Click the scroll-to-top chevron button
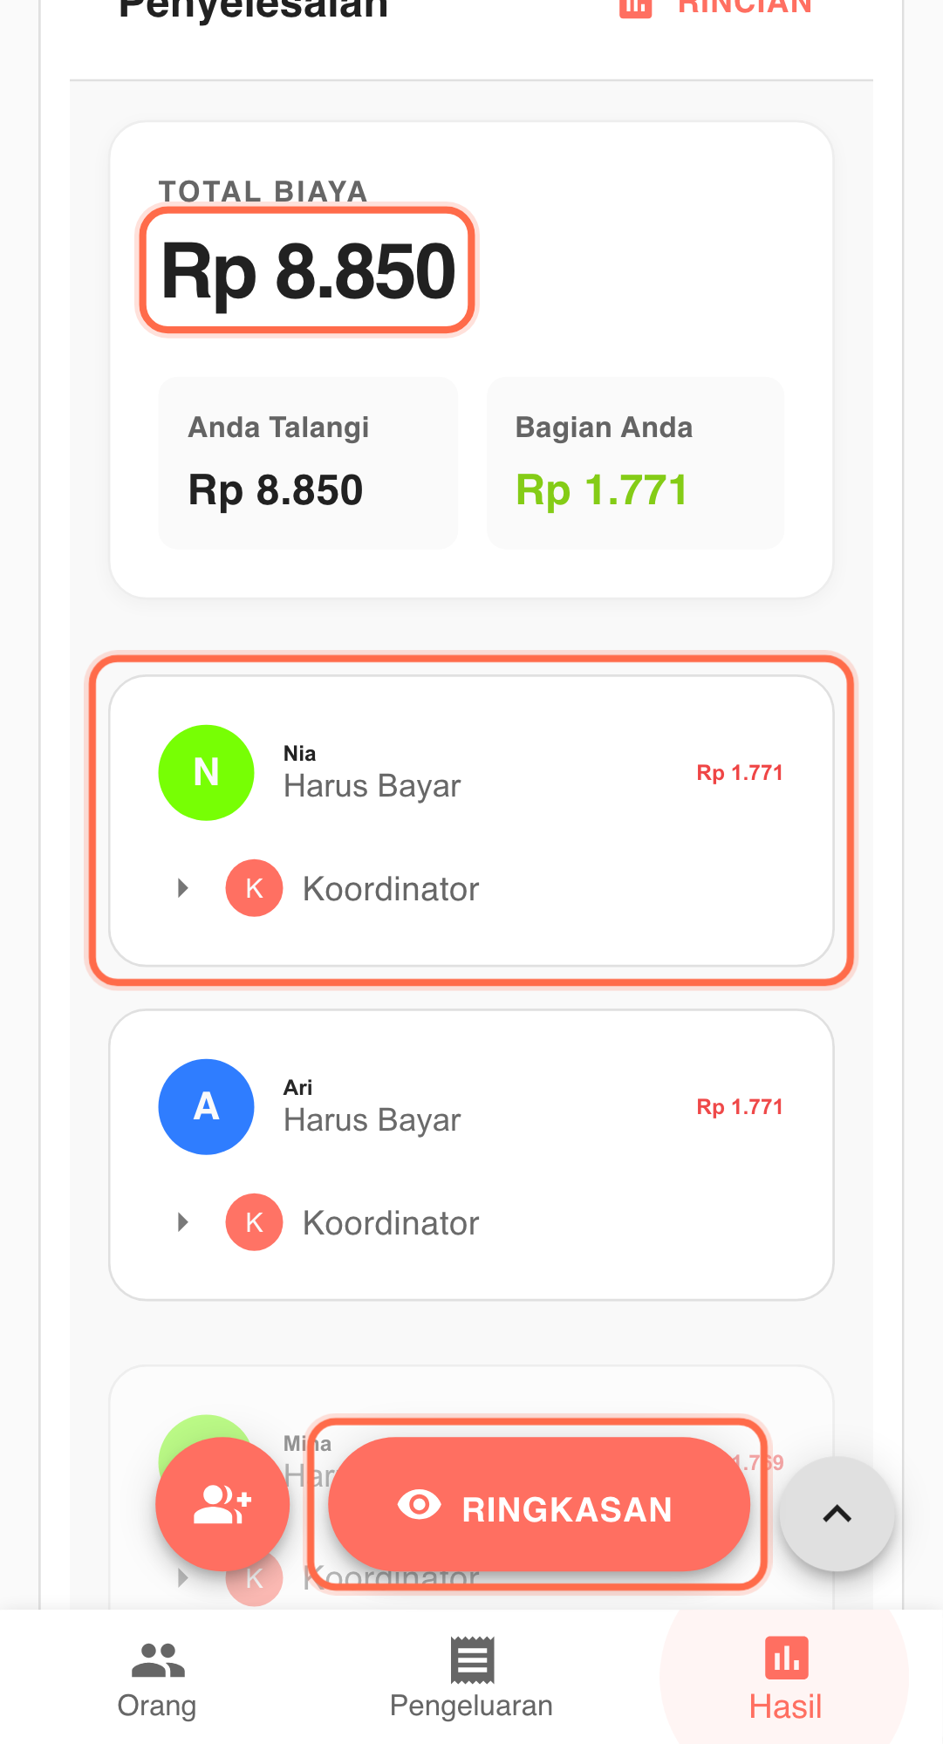This screenshot has width=943, height=1744. pyautogui.click(x=837, y=1515)
